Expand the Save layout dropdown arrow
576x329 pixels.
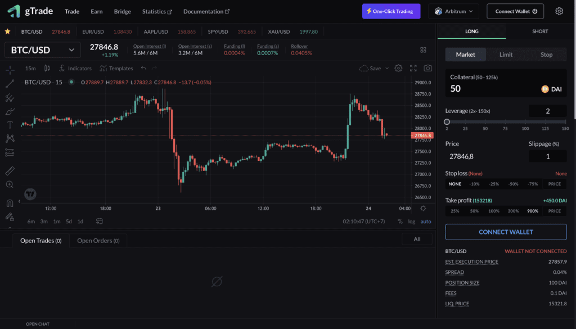pyautogui.click(x=387, y=68)
